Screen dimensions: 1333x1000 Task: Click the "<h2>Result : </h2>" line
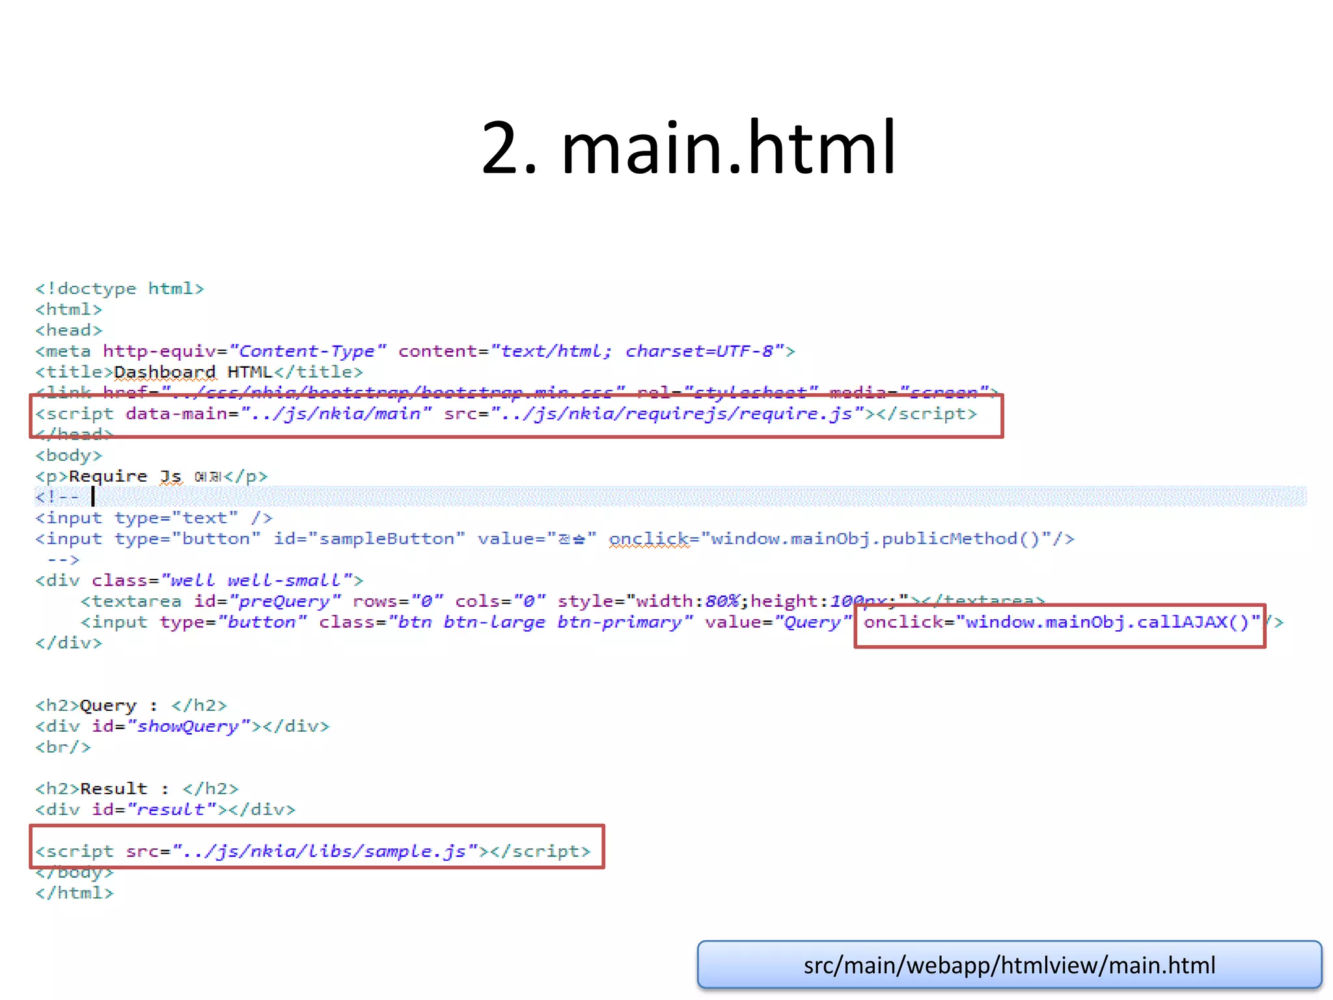tap(137, 788)
